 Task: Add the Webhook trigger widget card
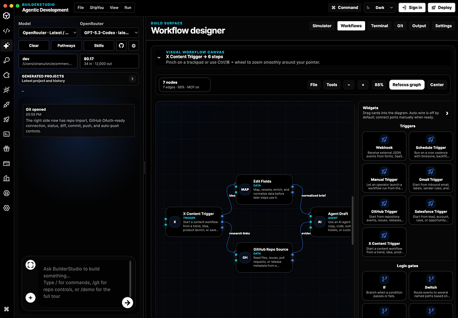click(x=384, y=146)
